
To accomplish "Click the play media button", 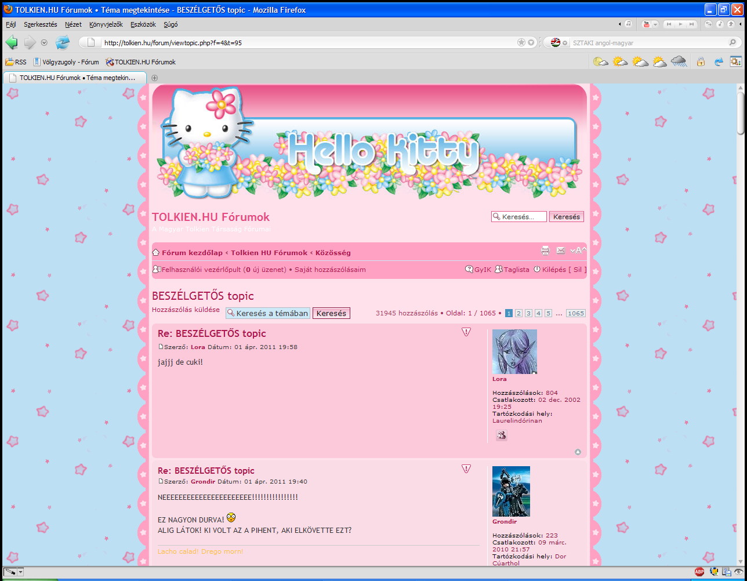I will tap(681, 24).
